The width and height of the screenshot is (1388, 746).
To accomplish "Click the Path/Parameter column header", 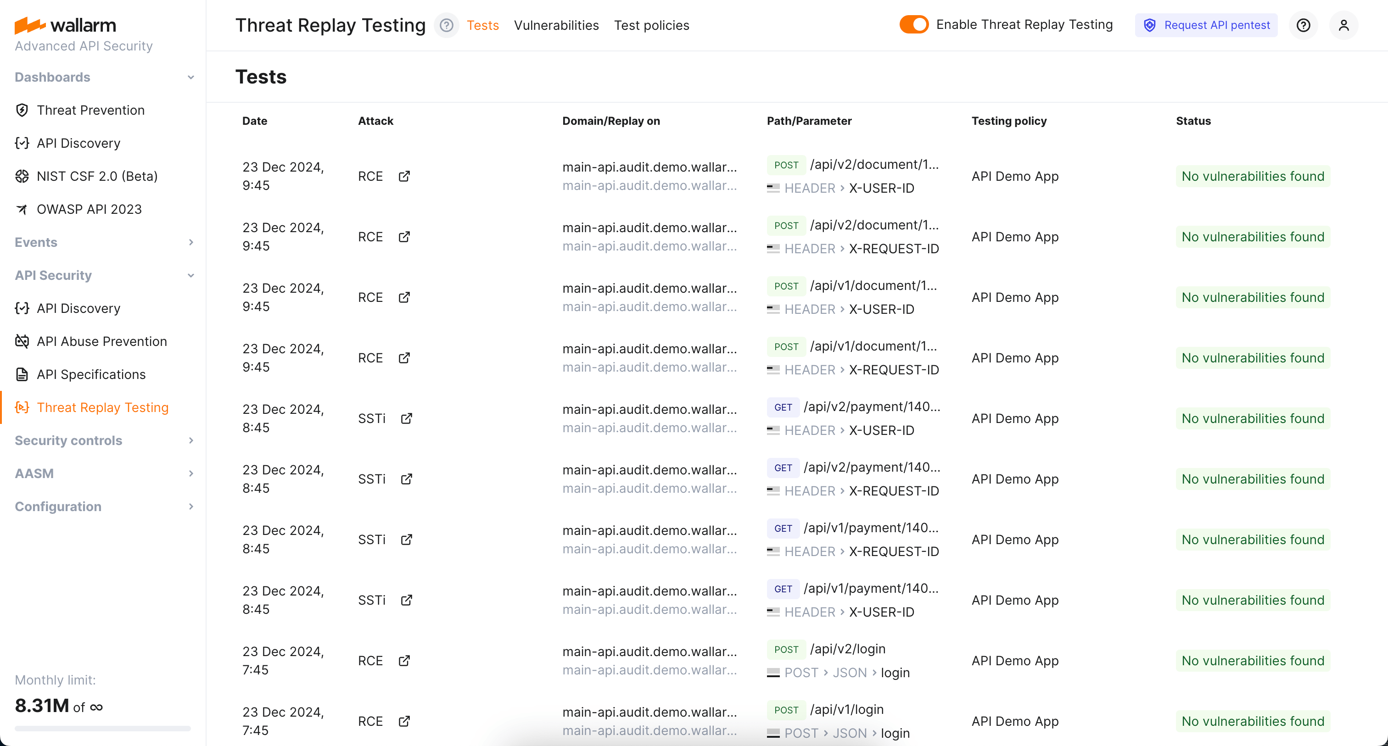I will tap(809, 121).
